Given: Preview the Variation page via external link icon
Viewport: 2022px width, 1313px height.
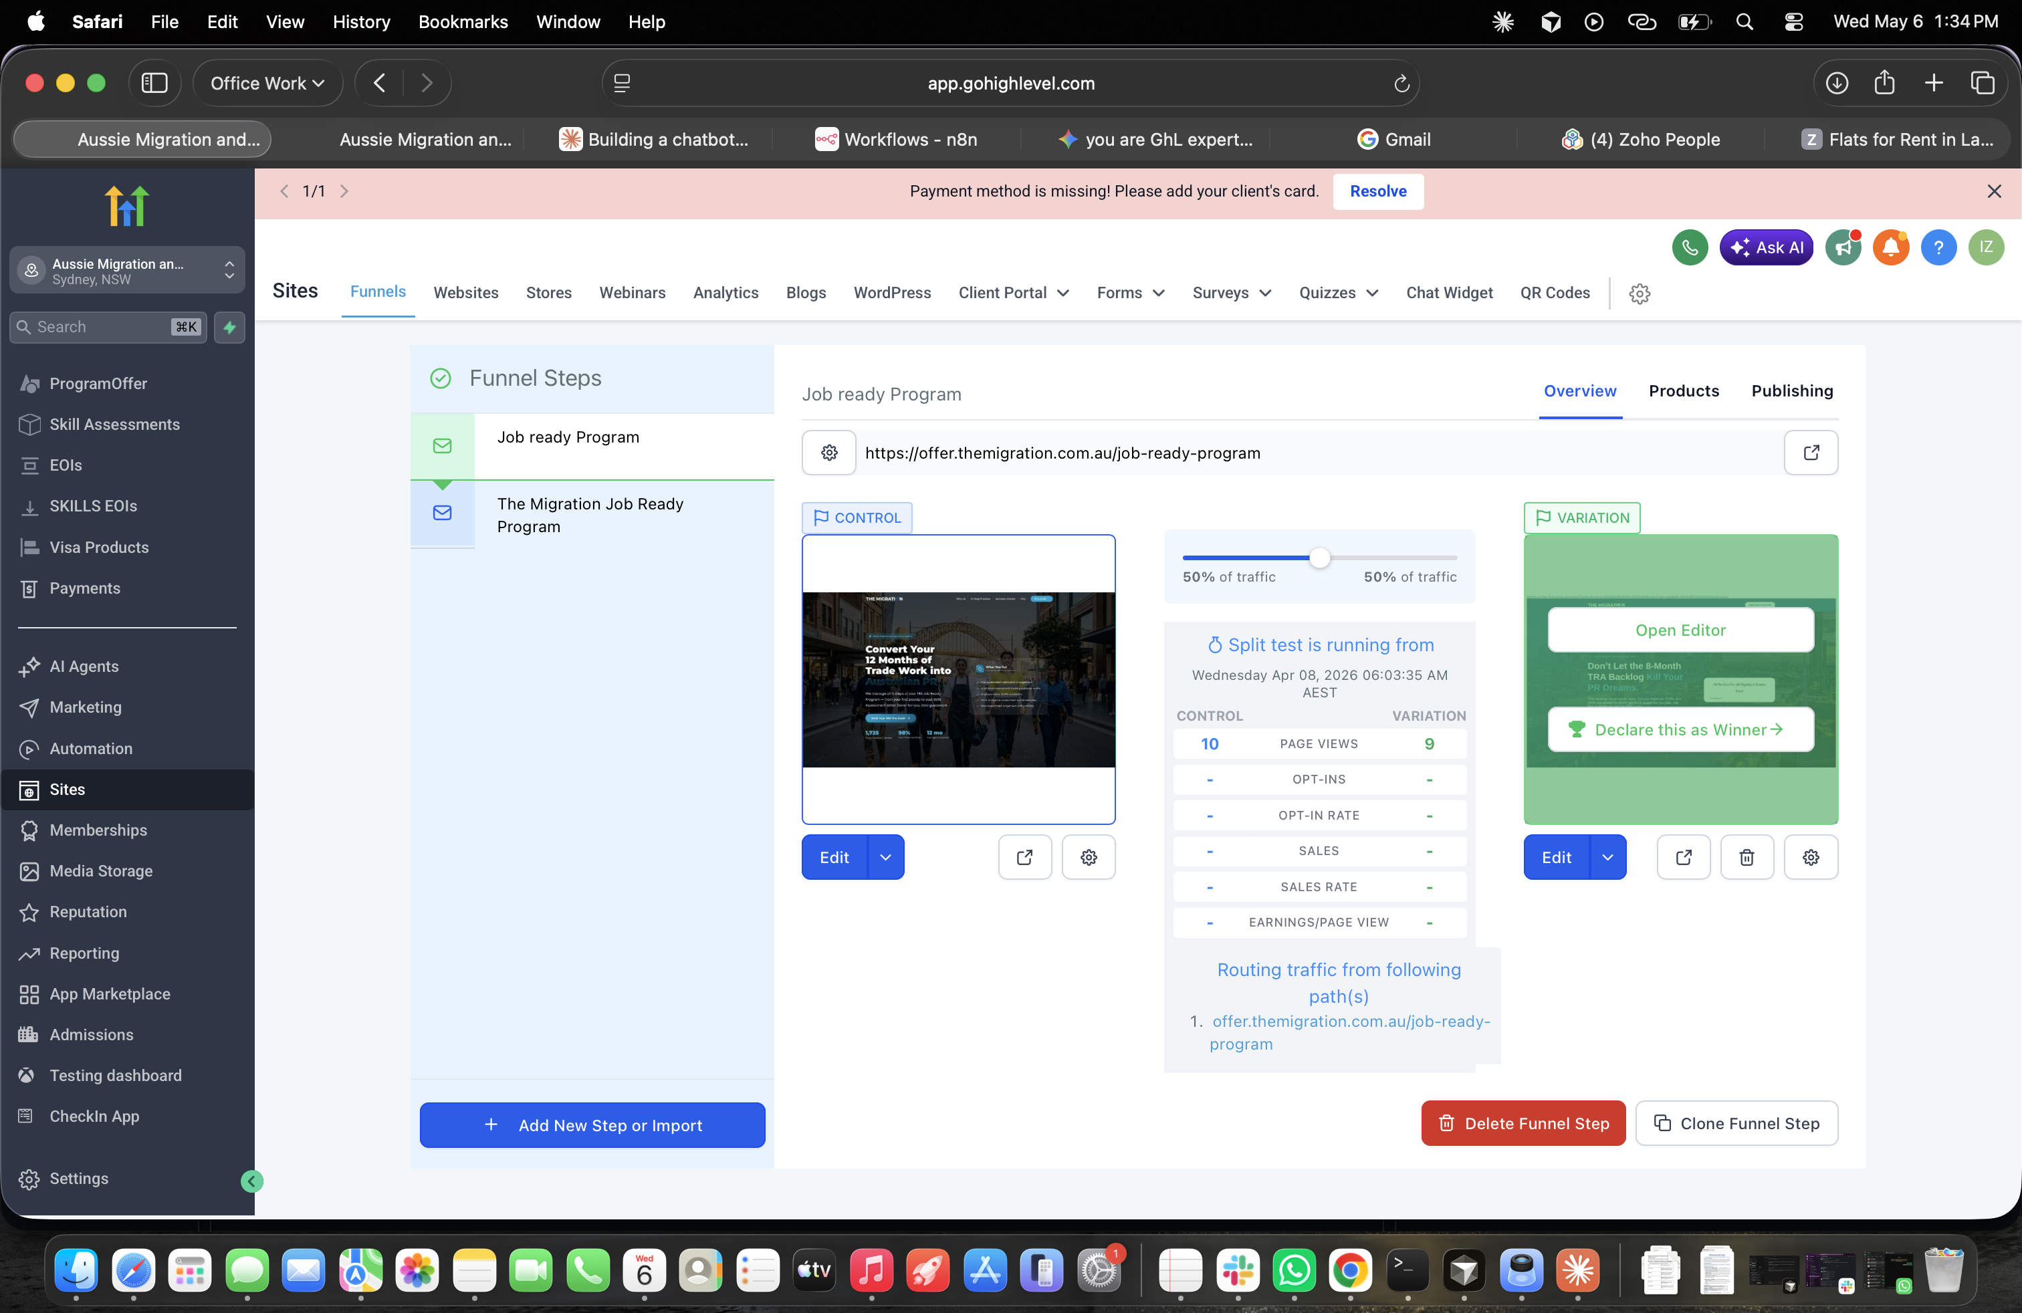Looking at the screenshot, I should click(x=1683, y=857).
